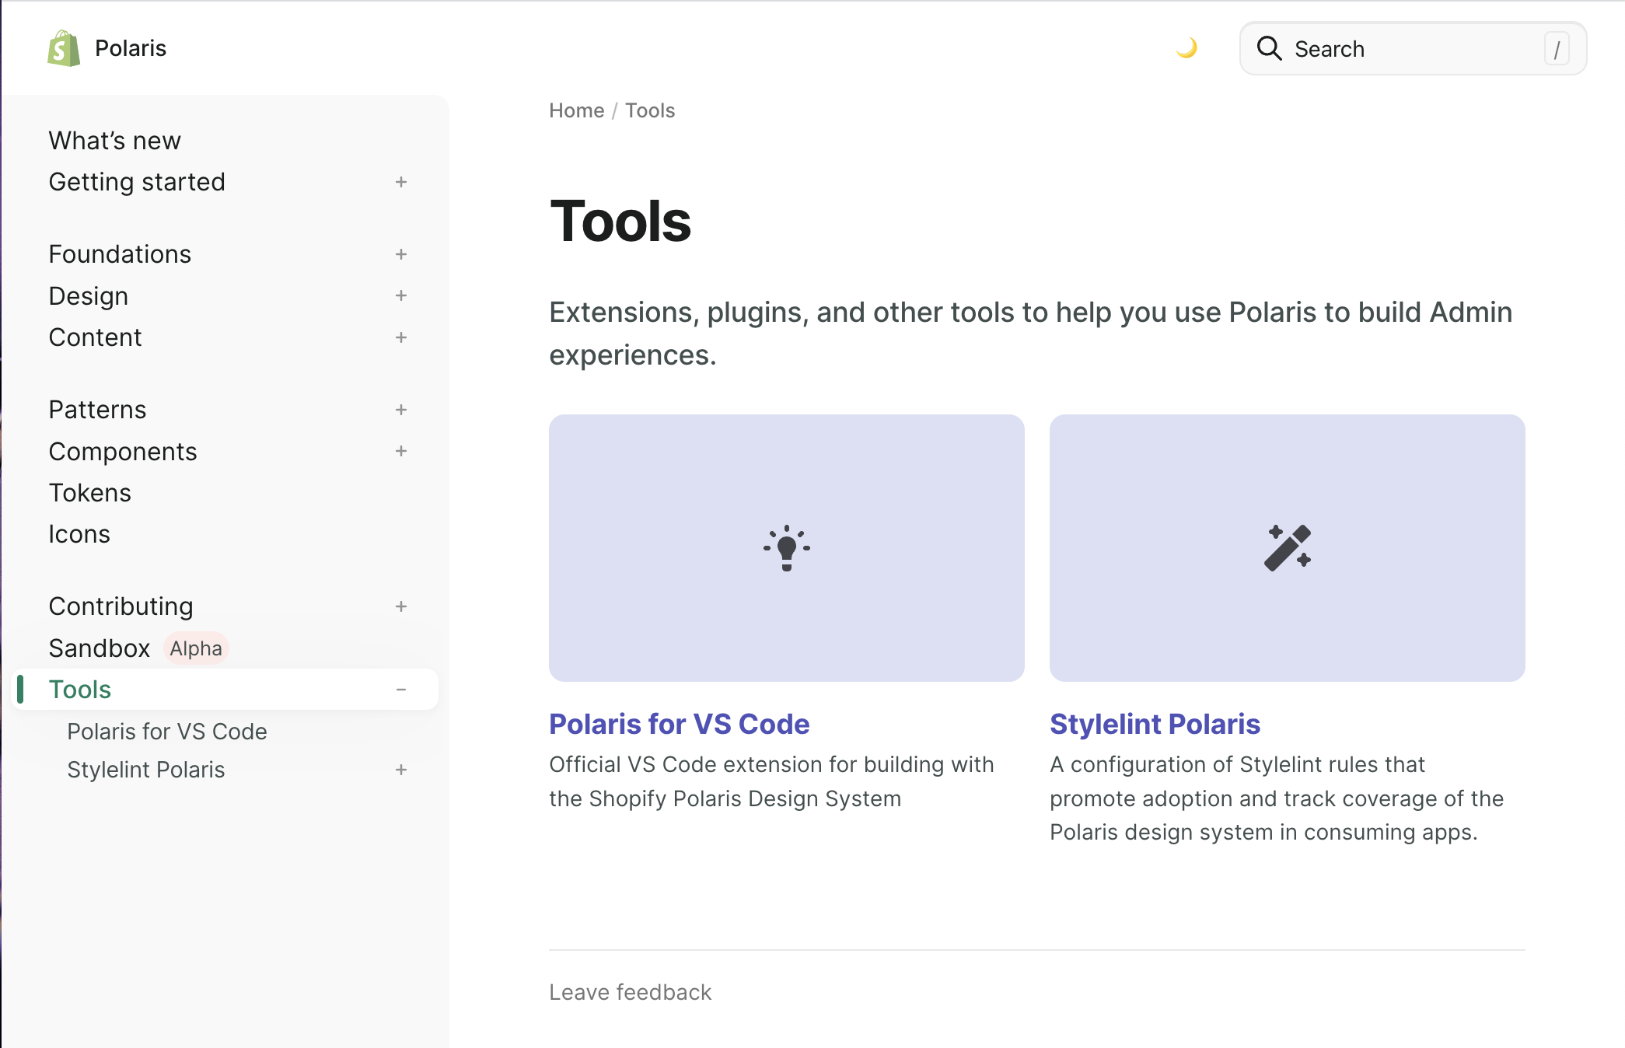
Task: Click the Home breadcrumb link
Action: pos(576,110)
